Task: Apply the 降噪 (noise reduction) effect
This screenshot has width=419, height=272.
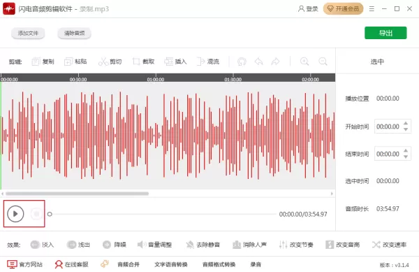Action: [114, 245]
